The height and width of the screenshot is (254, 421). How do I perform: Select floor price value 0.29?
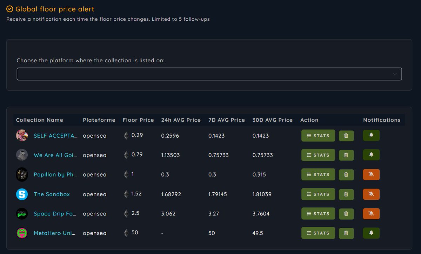pos(137,135)
